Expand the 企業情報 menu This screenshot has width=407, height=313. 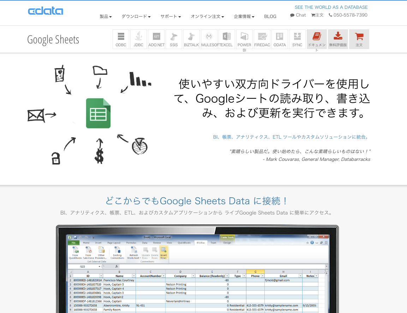click(244, 16)
